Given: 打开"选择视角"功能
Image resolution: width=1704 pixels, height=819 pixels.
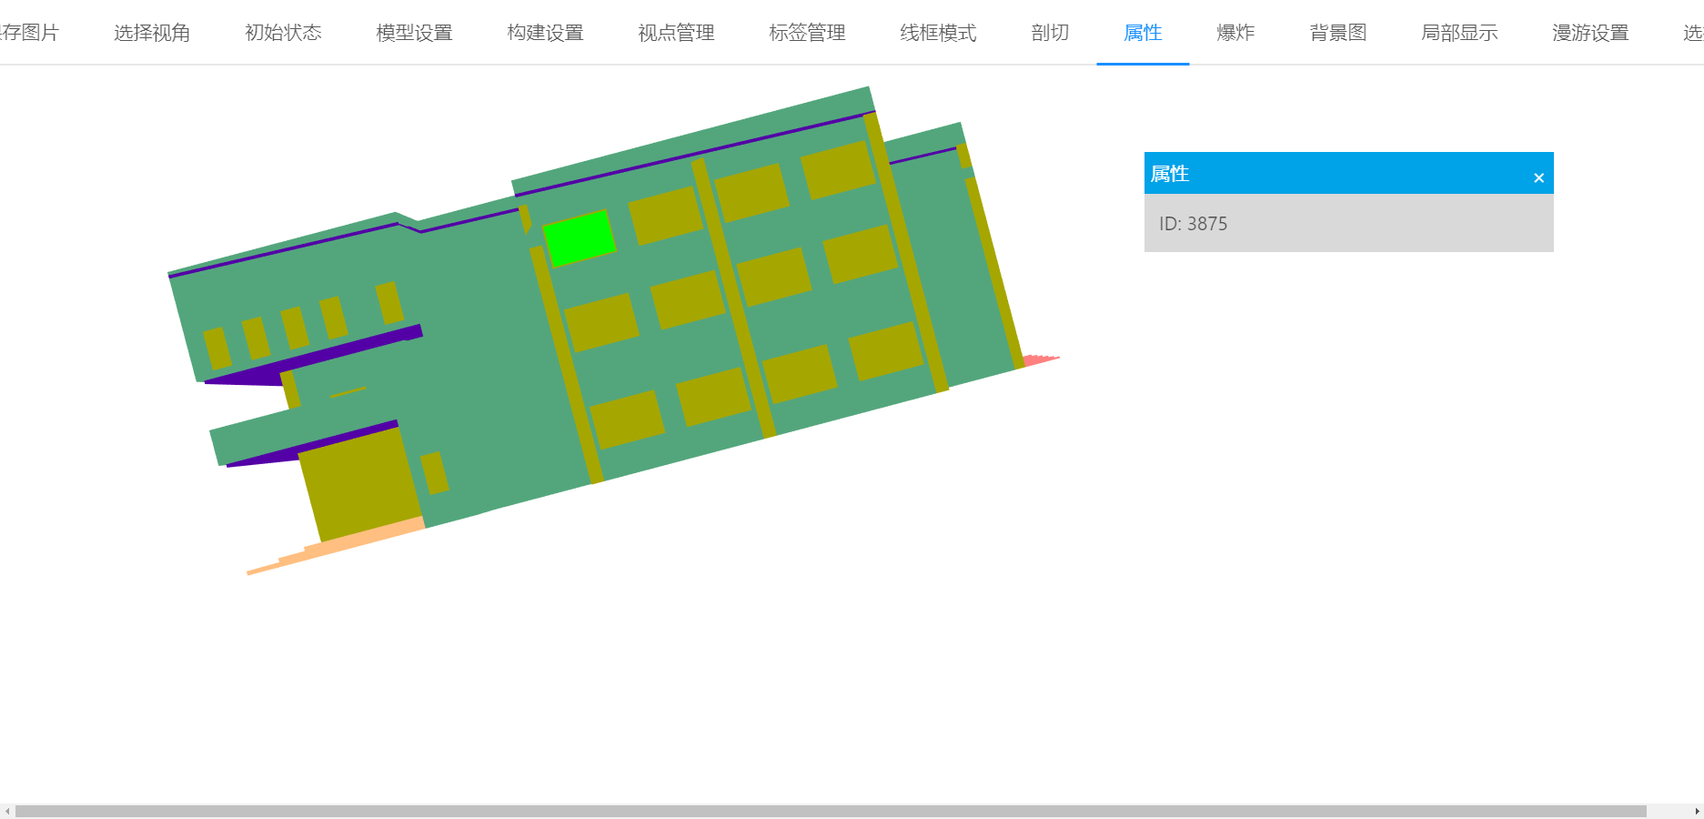Looking at the screenshot, I should pyautogui.click(x=152, y=33).
